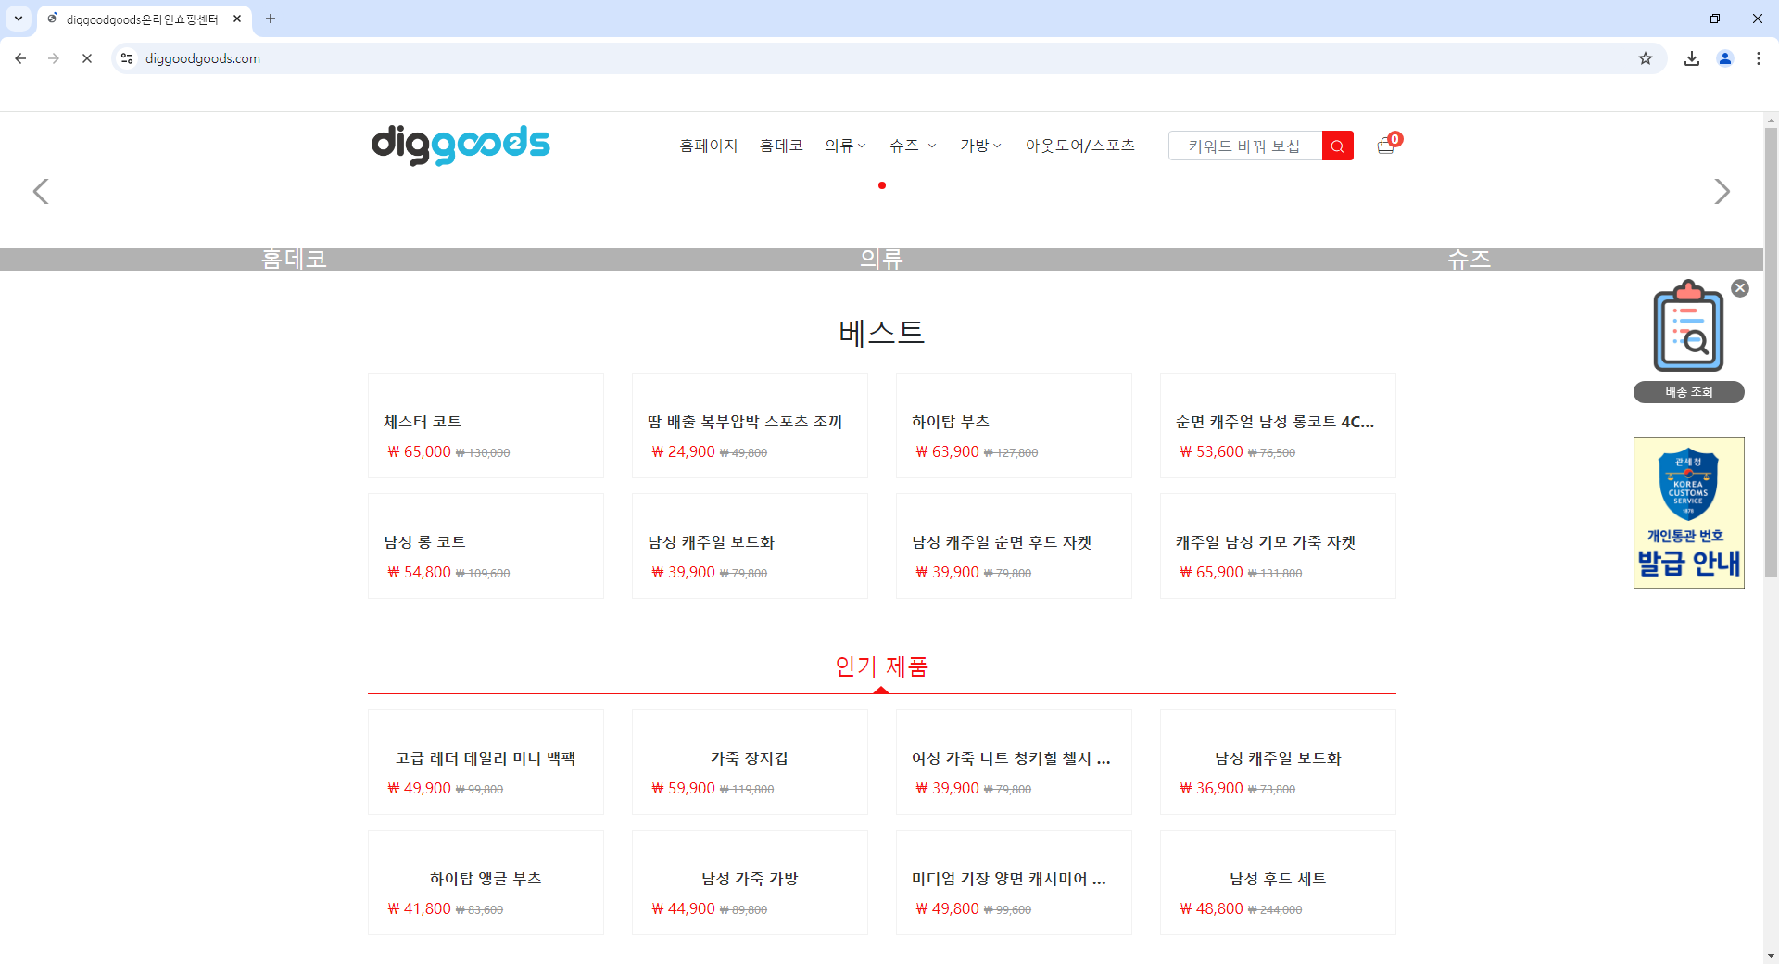This screenshot has width=1779, height=964.
Task: Click the 베스트 section heading
Action: [881, 332]
